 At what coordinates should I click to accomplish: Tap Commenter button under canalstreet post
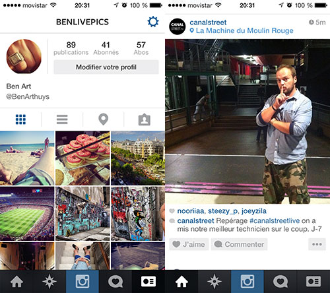(x=239, y=244)
